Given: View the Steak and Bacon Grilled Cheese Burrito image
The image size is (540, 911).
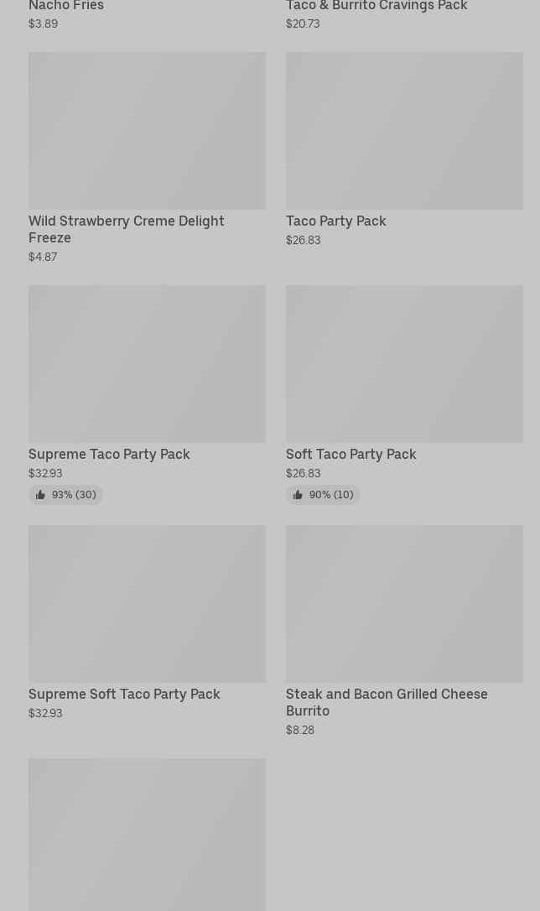Looking at the screenshot, I should (x=404, y=604).
